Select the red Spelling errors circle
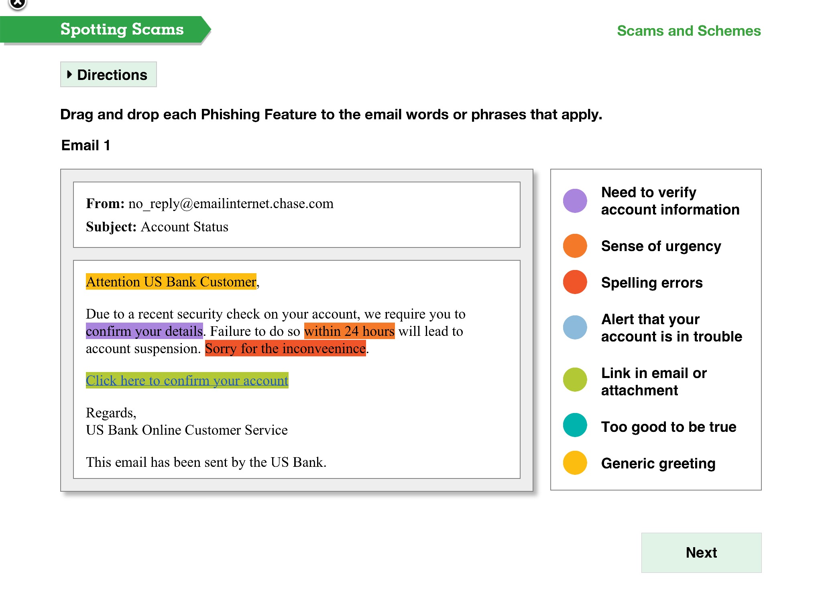822x601 pixels. pyautogui.click(x=575, y=282)
